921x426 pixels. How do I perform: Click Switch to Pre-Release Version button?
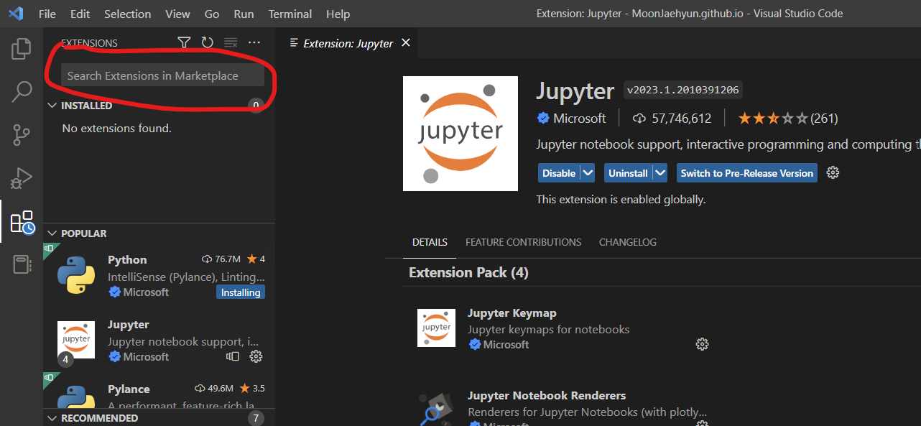tap(746, 173)
